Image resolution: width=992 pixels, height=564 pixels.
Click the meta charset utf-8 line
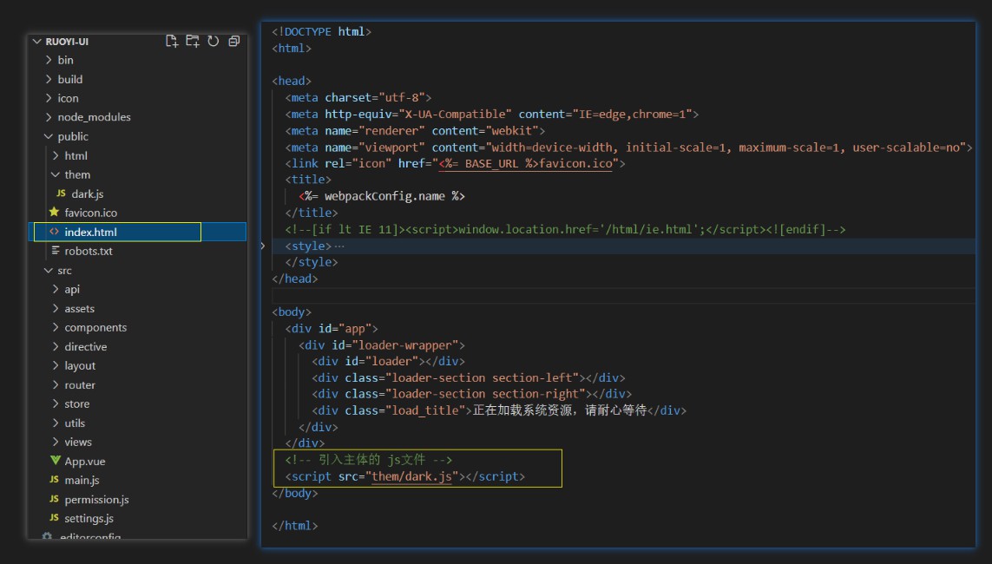358,97
